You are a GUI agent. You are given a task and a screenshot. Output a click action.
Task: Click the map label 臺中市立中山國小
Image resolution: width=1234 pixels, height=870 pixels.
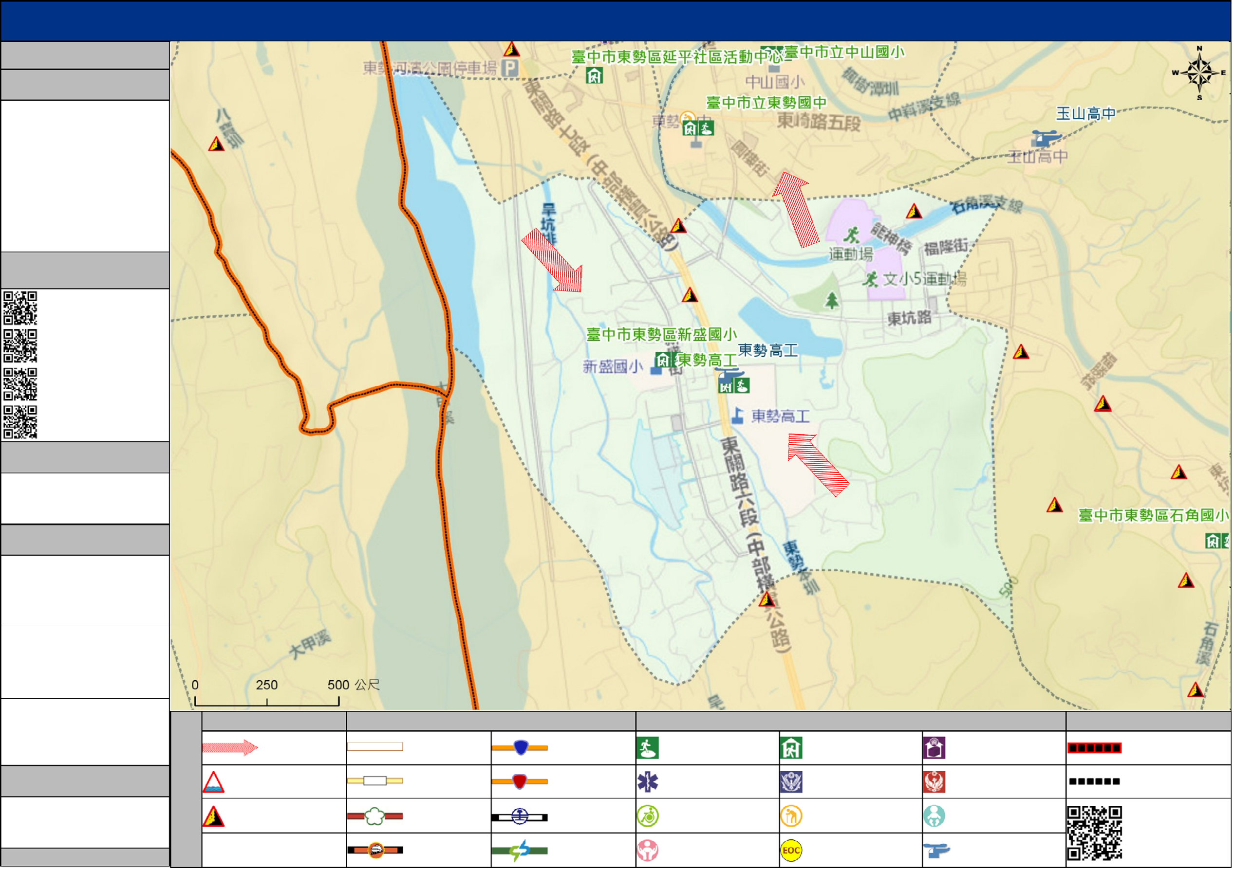click(x=845, y=52)
